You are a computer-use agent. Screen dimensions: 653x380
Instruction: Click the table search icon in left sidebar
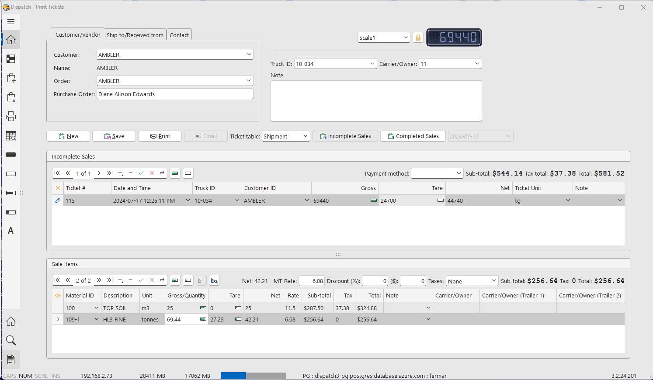pos(11,136)
